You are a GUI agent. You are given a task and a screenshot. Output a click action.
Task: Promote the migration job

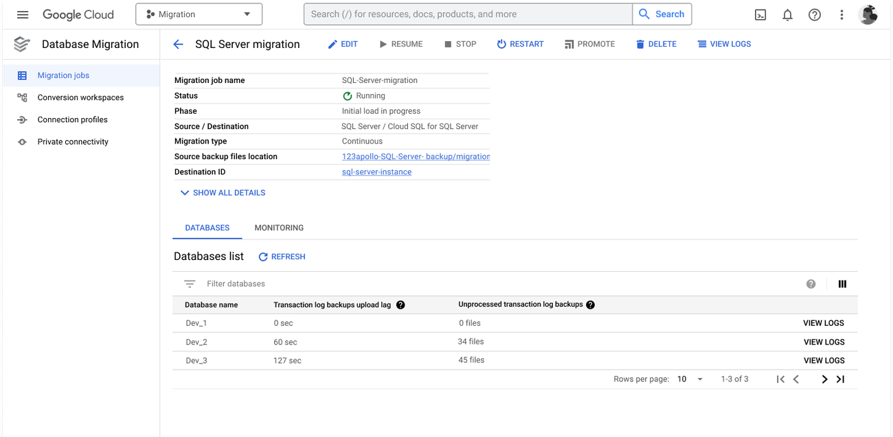pyautogui.click(x=589, y=44)
